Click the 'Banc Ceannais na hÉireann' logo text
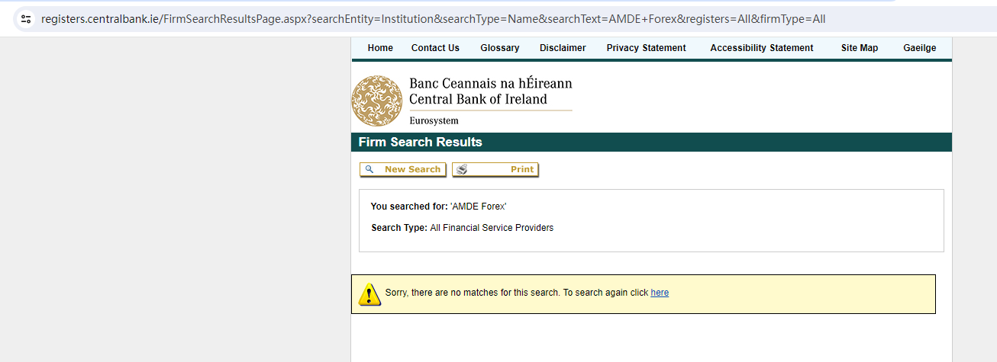 point(490,83)
